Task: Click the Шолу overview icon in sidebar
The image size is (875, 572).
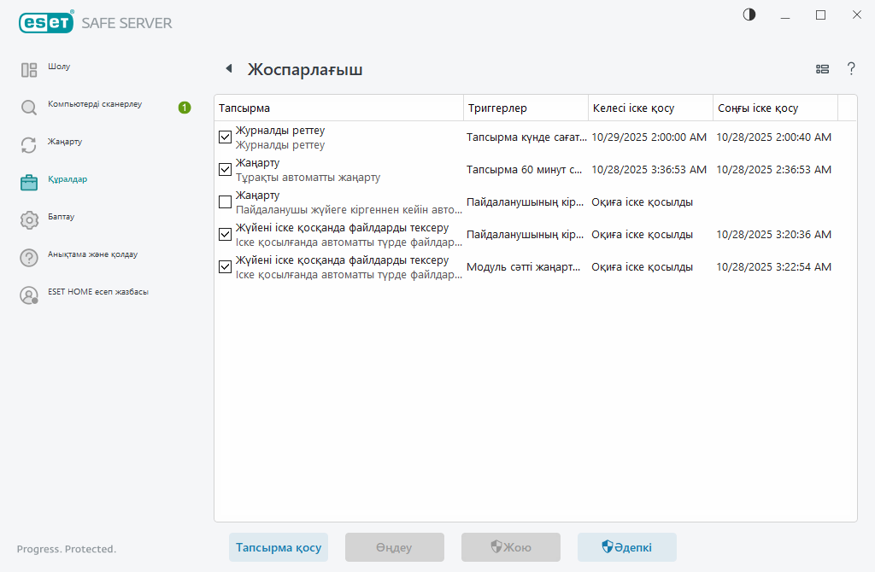Action: (x=29, y=70)
